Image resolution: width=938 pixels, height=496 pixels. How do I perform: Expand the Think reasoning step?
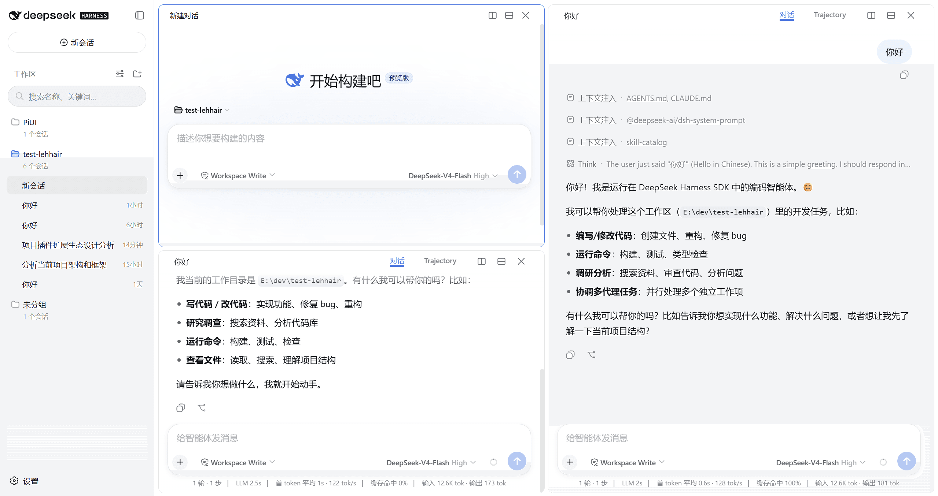[739, 164]
